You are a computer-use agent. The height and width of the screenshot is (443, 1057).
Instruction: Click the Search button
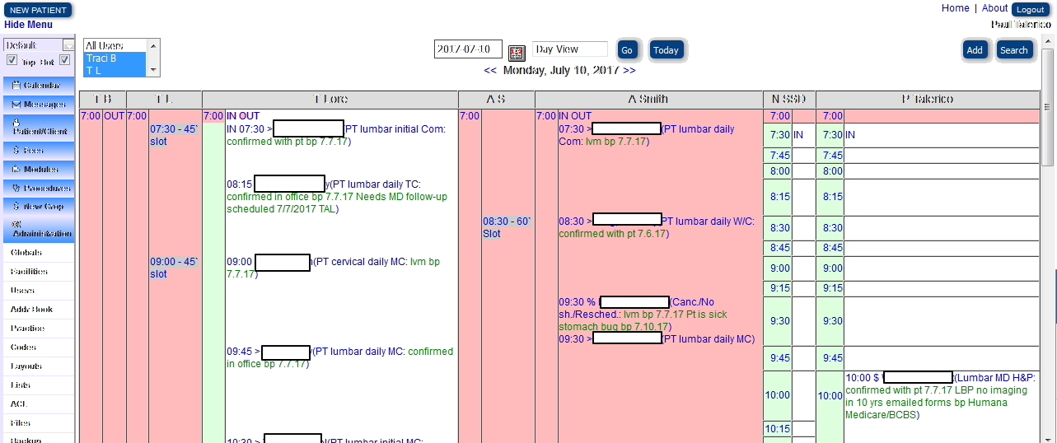tap(1014, 50)
